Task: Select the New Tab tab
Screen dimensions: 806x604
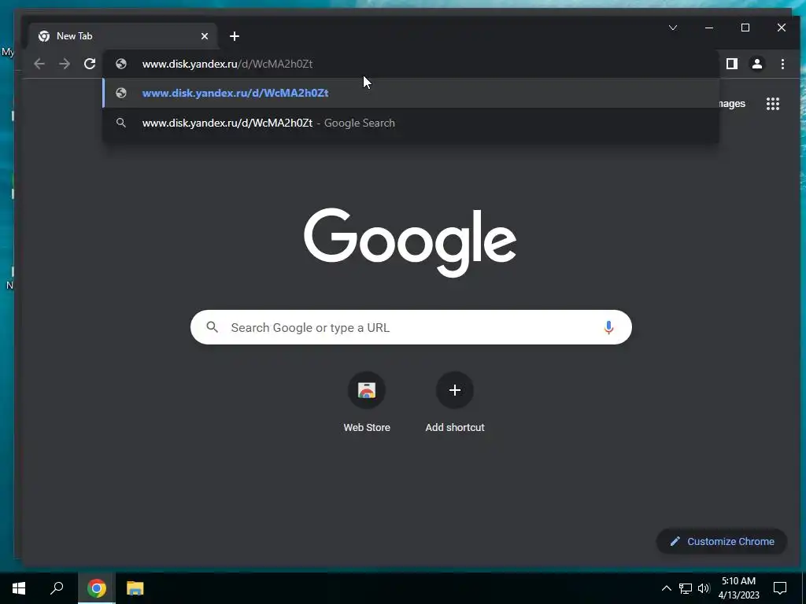Action: click(x=123, y=36)
